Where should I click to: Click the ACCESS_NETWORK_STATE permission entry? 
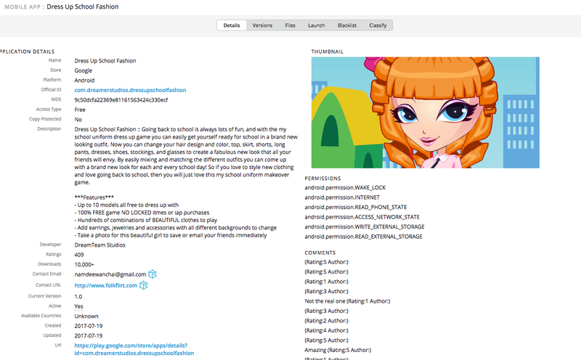tap(362, 217)
